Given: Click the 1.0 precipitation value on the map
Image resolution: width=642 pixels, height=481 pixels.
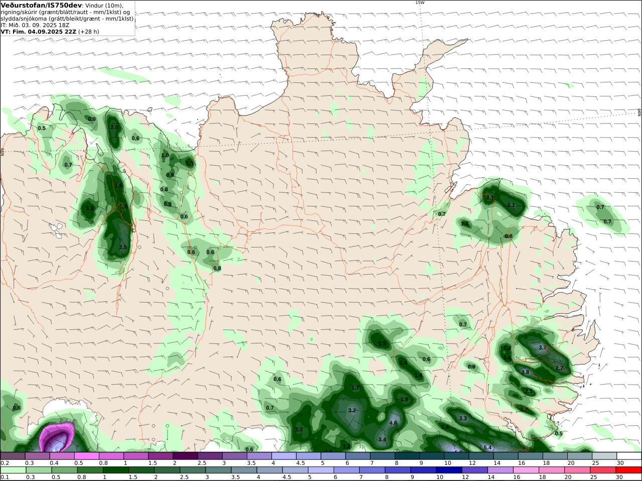Looking at the screenshot, I should 165,155.
